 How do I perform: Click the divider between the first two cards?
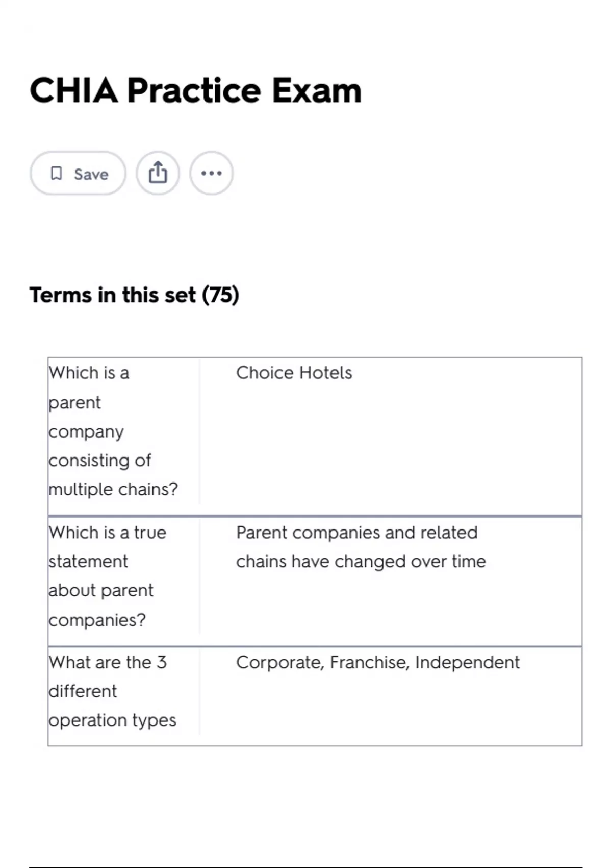(315, 516)
